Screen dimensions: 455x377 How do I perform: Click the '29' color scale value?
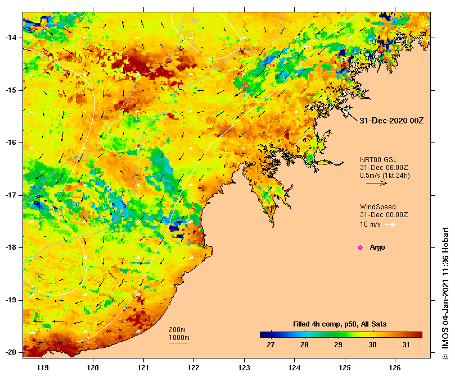(339, 345)
